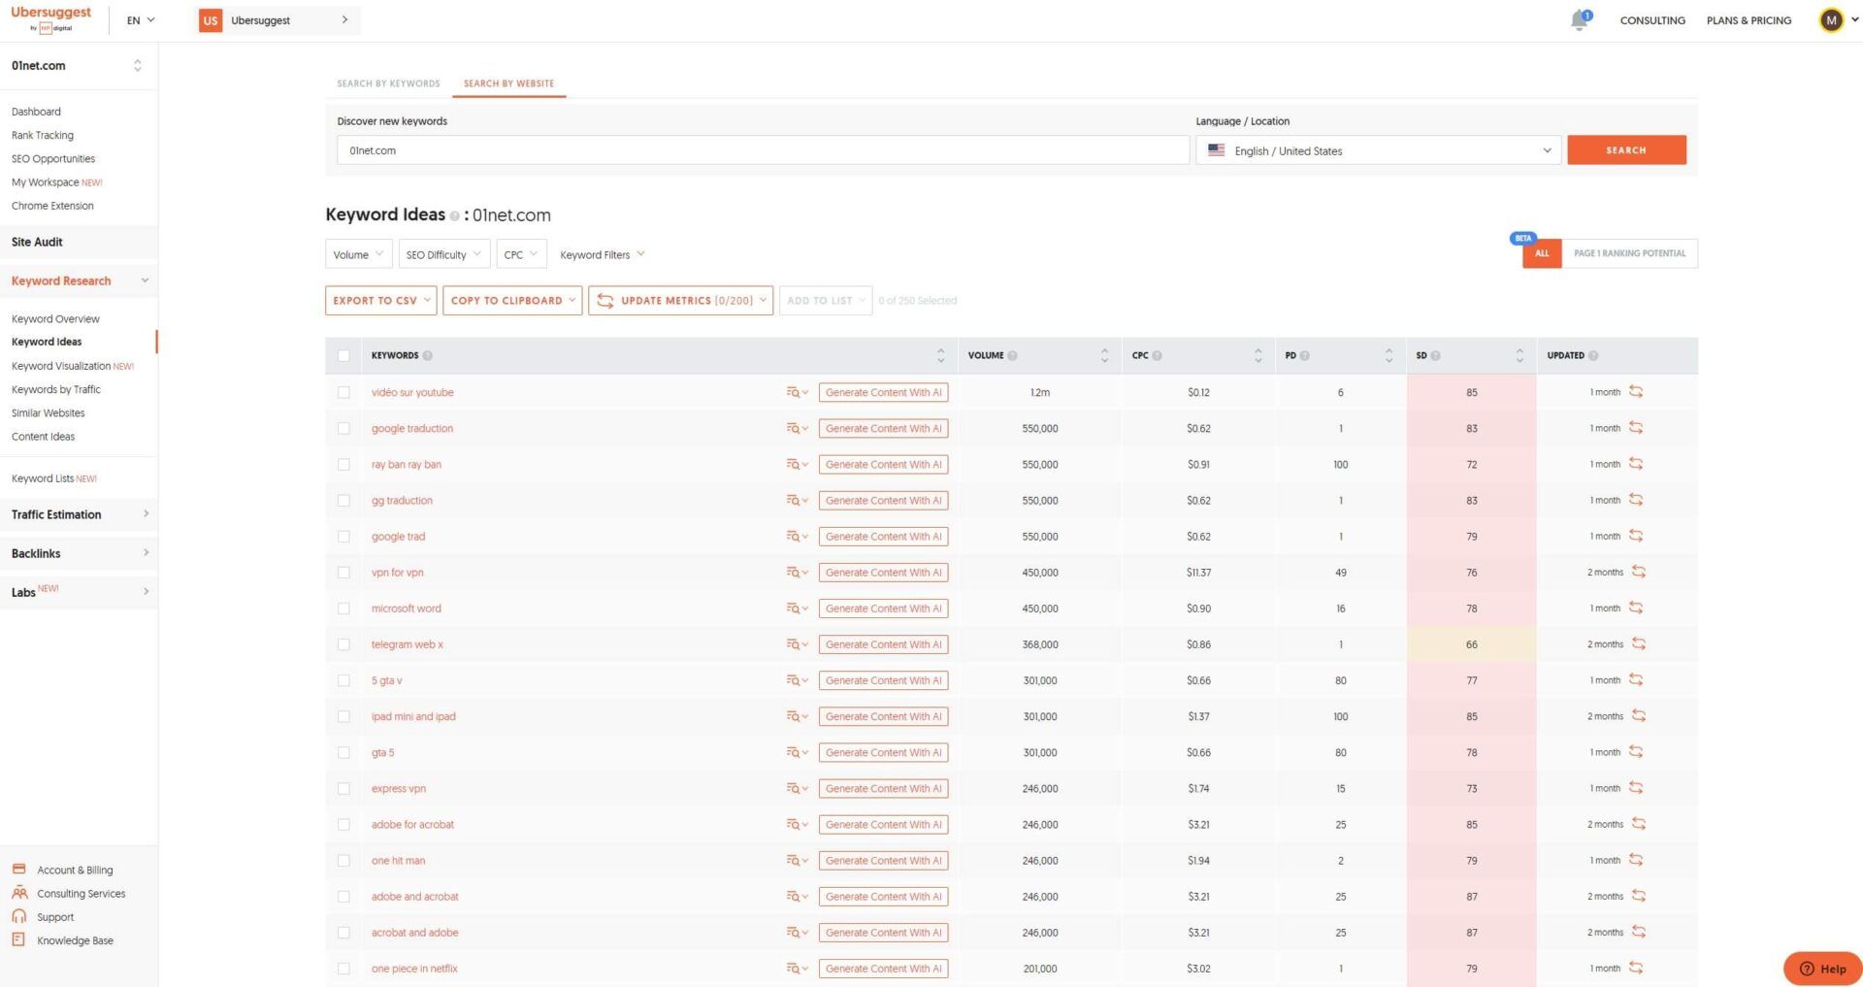Image resolution: width=1863 pixels, height=987 pixels.
Task: Open the CPC filter dropdown
Action: point(521,254)
